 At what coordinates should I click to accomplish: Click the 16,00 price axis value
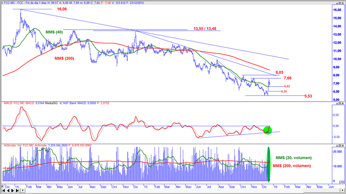point(337,10)
